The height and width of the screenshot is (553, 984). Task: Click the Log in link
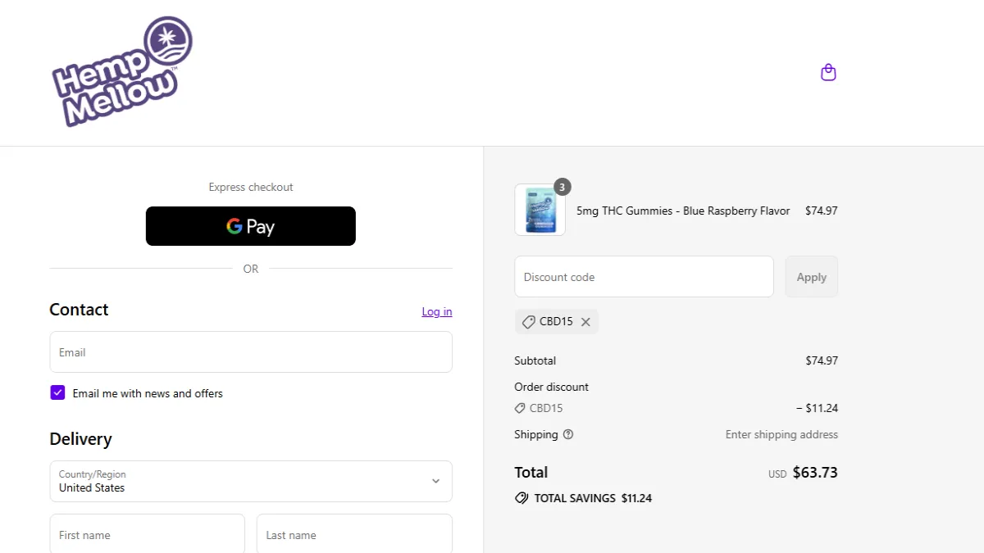(436, 311)
